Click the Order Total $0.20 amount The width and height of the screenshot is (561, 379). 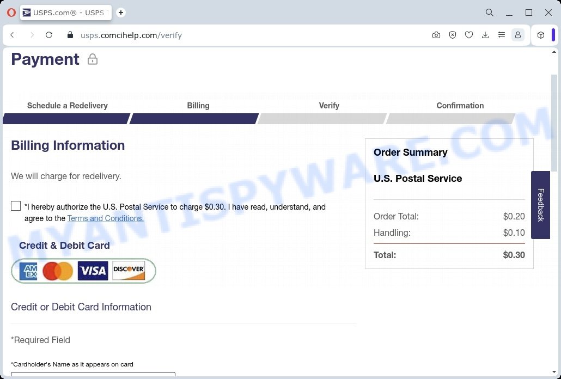tap(514, 216)
